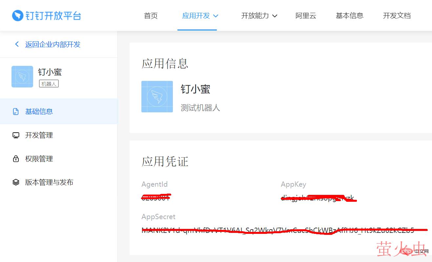This screenshot has height=262, width=432.
Task: Click the large 钉小蜜 app icon in 应用信息
Action: 157,97
